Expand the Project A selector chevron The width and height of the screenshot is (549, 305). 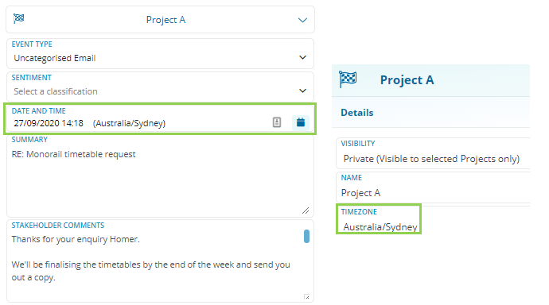[302, 21]
